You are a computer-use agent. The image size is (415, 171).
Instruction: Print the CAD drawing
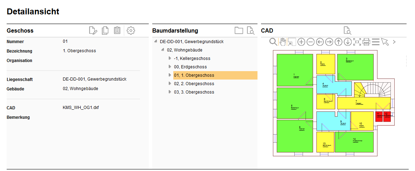click(366, 42)
